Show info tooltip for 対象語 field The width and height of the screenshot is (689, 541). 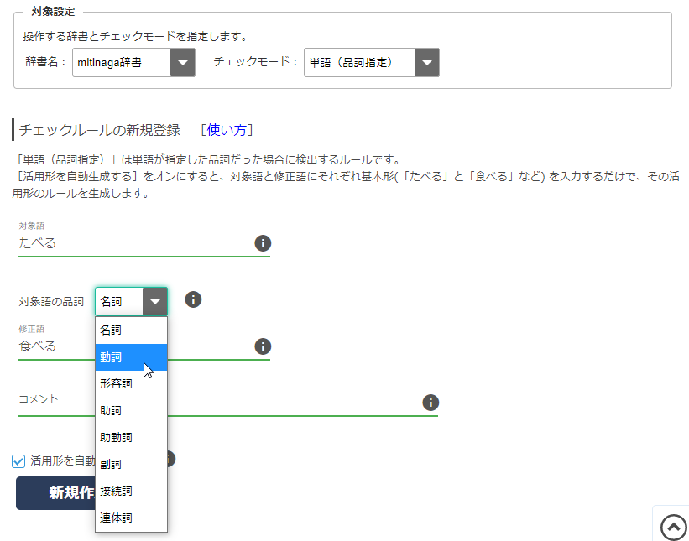[x=263, y=243]
